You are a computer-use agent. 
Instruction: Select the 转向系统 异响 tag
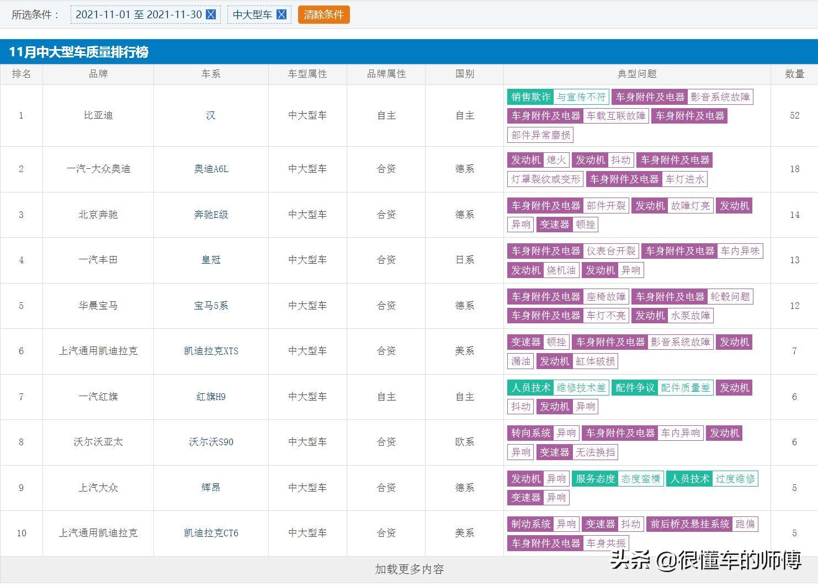544,433
